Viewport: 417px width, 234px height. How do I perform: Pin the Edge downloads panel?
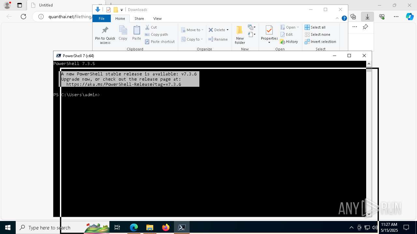(x=365, y=27)
